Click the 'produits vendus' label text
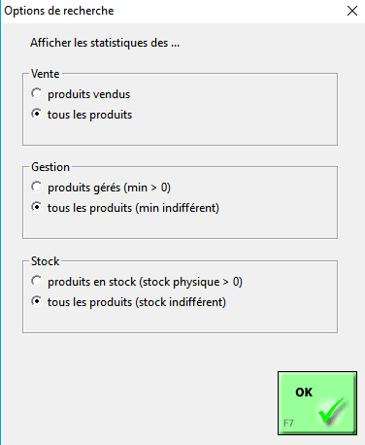The width and height of the screenshot is (365, 445). click(x=88, y=94)
